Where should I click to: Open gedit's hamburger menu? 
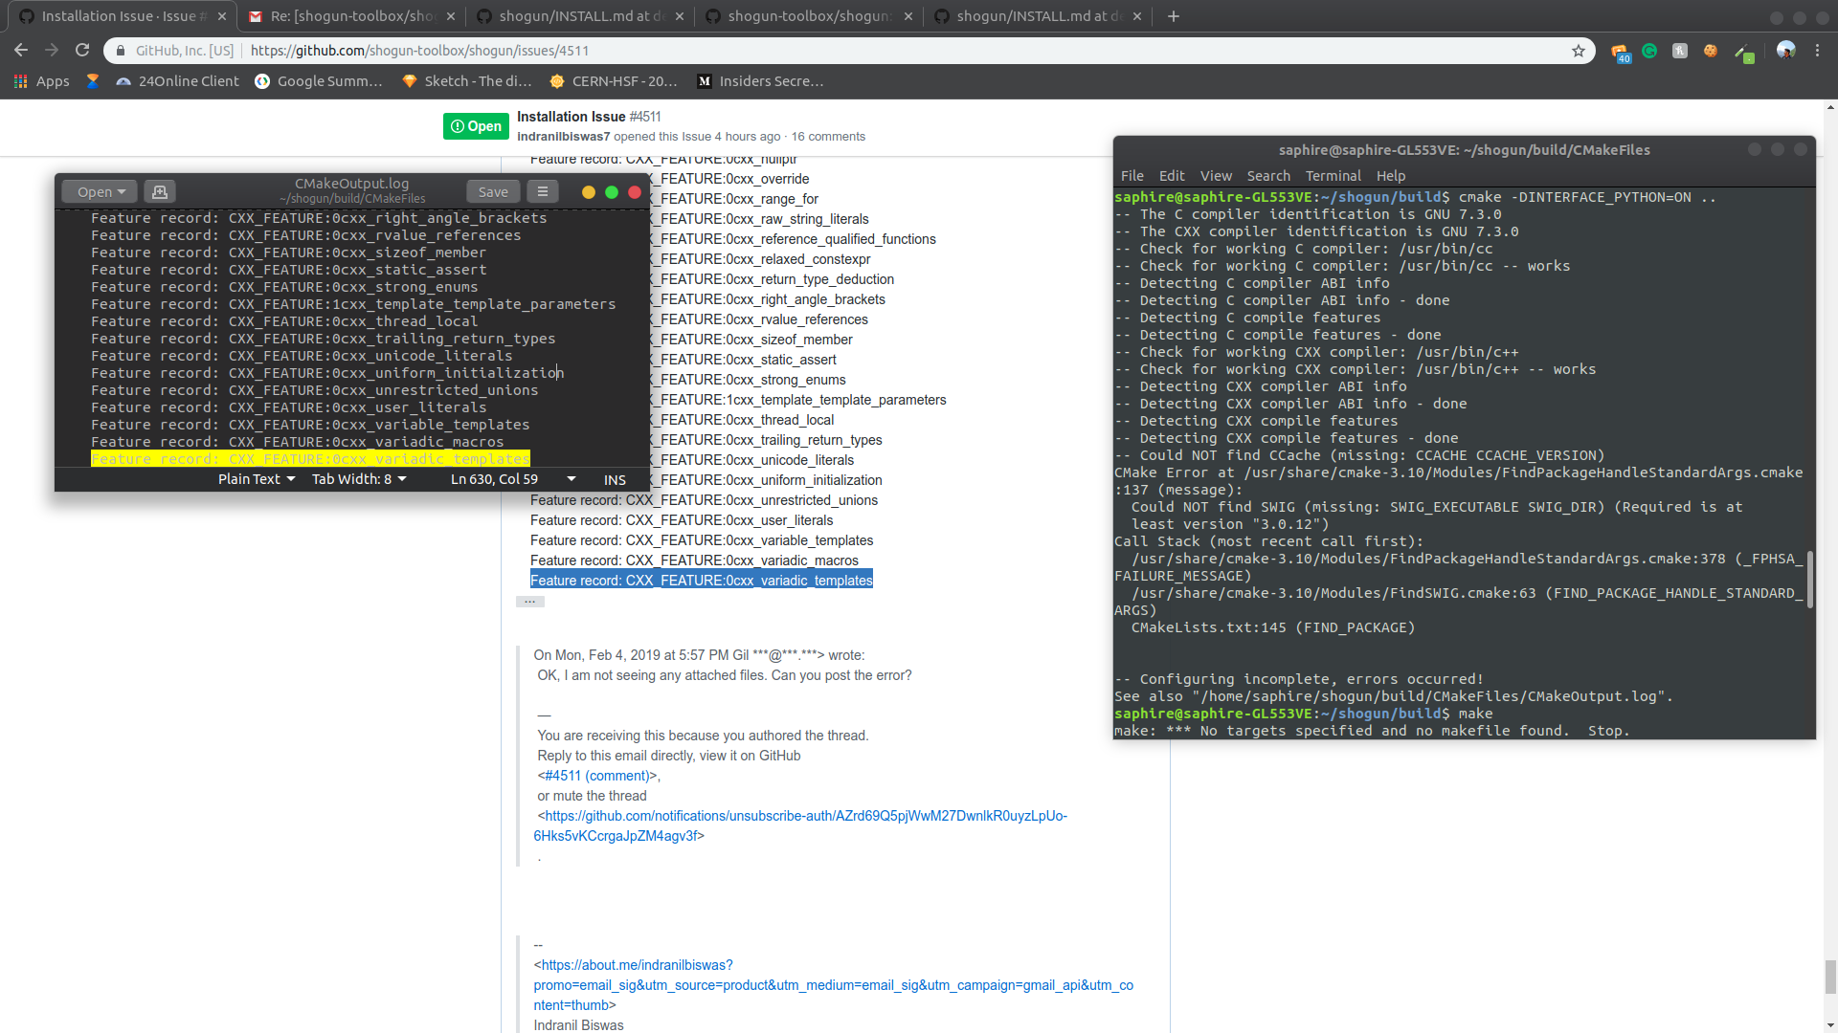543,191
